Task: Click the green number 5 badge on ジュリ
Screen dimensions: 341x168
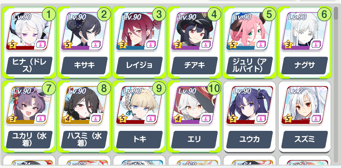Action: [269, 14]
